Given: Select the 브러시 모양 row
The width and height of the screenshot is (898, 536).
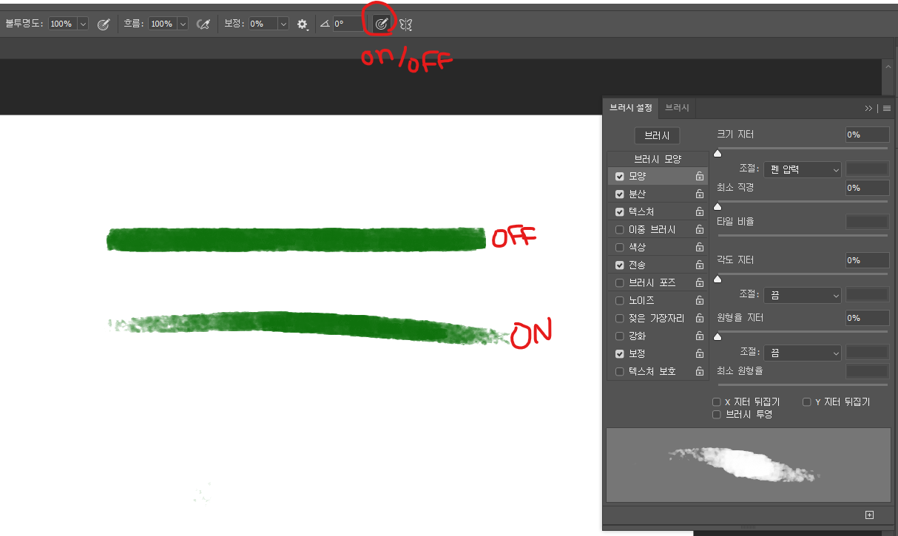Looking at the screenshot, I should click(657, 159).
